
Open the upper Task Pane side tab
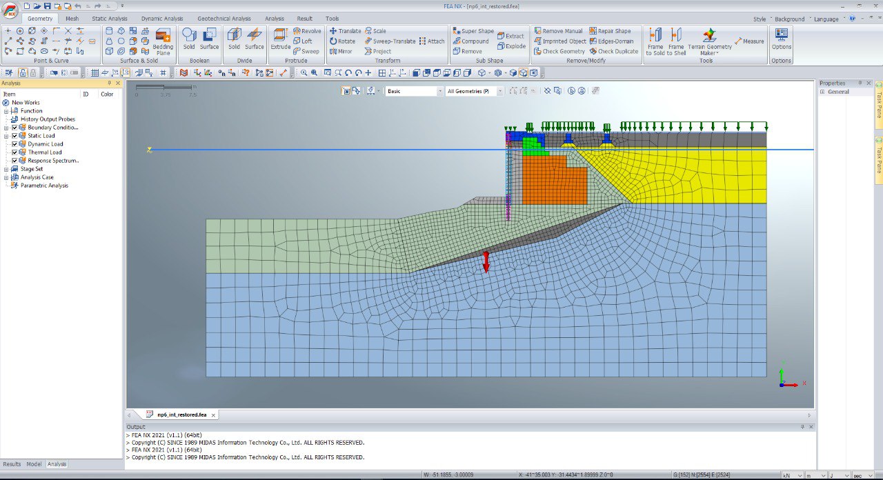point(879,103)
